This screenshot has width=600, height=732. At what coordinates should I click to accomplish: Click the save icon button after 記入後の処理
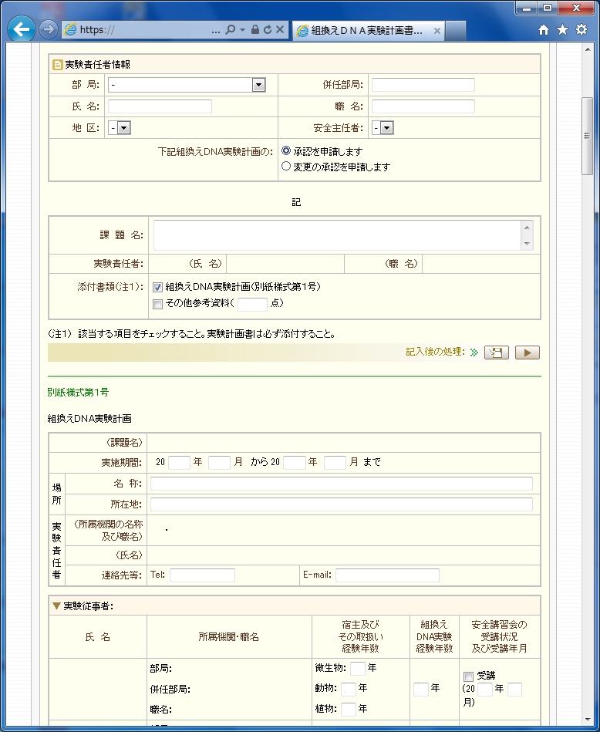tap(497, 353)
